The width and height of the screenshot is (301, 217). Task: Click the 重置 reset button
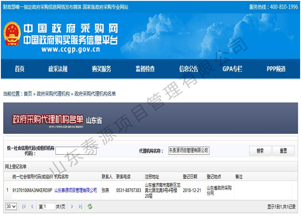tap(283, 151)
